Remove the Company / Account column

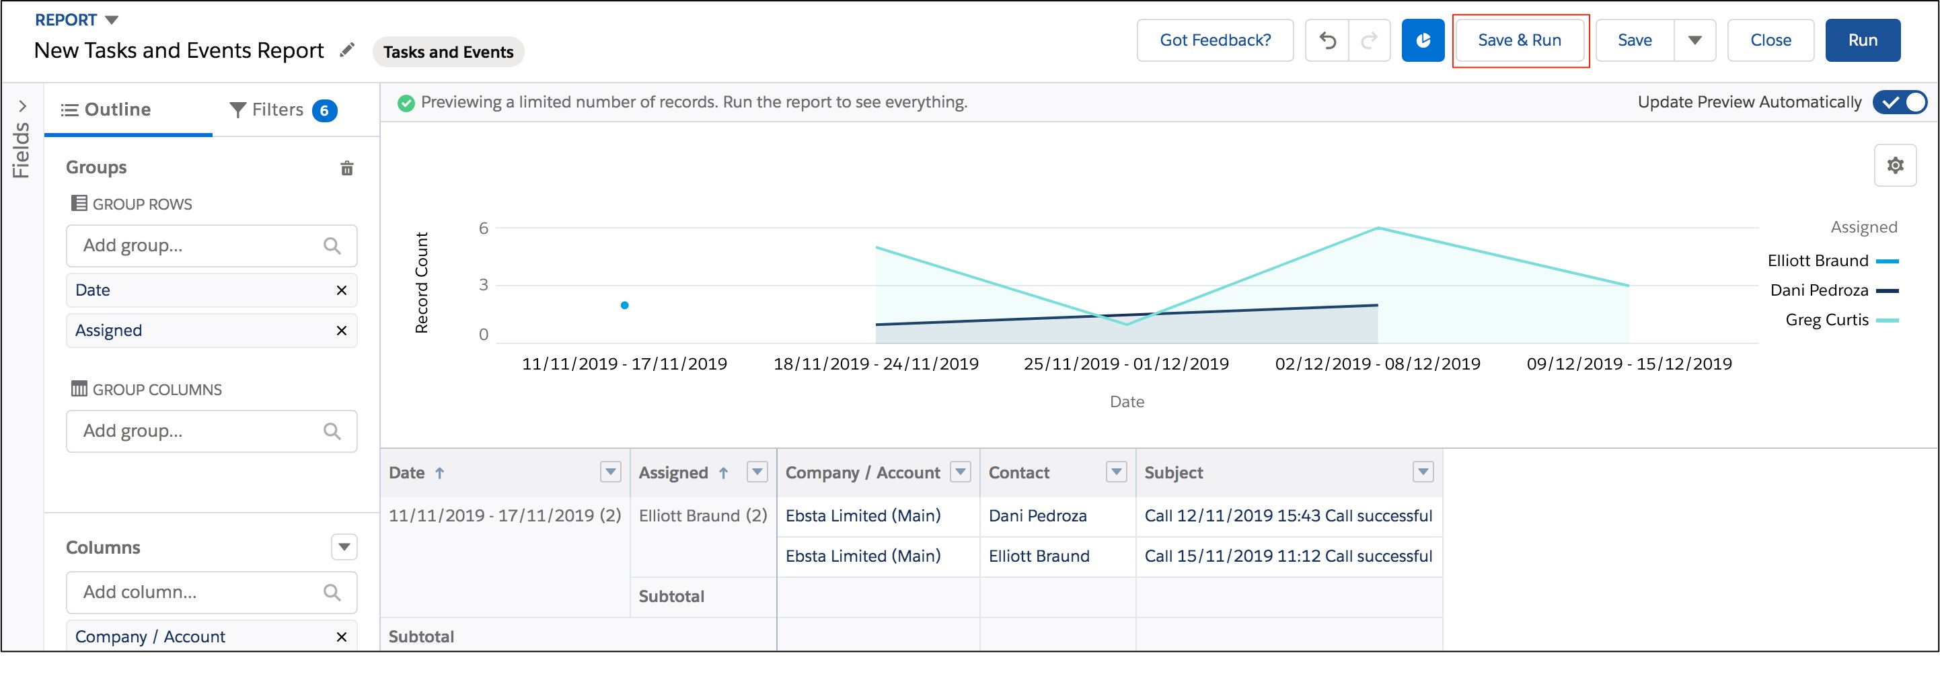340,636
